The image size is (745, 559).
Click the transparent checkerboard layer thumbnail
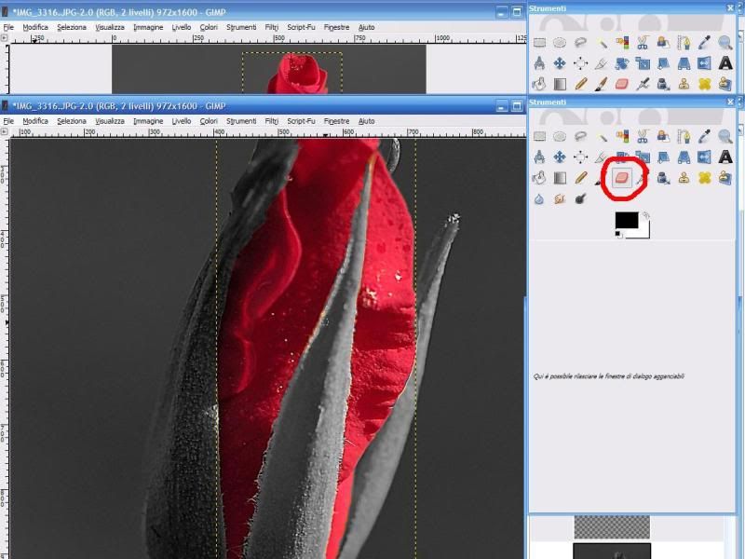pos(612,527)
